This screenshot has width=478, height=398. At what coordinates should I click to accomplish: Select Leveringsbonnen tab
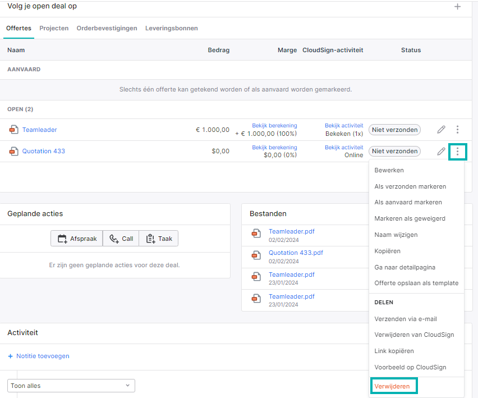(x=171, y=28)
